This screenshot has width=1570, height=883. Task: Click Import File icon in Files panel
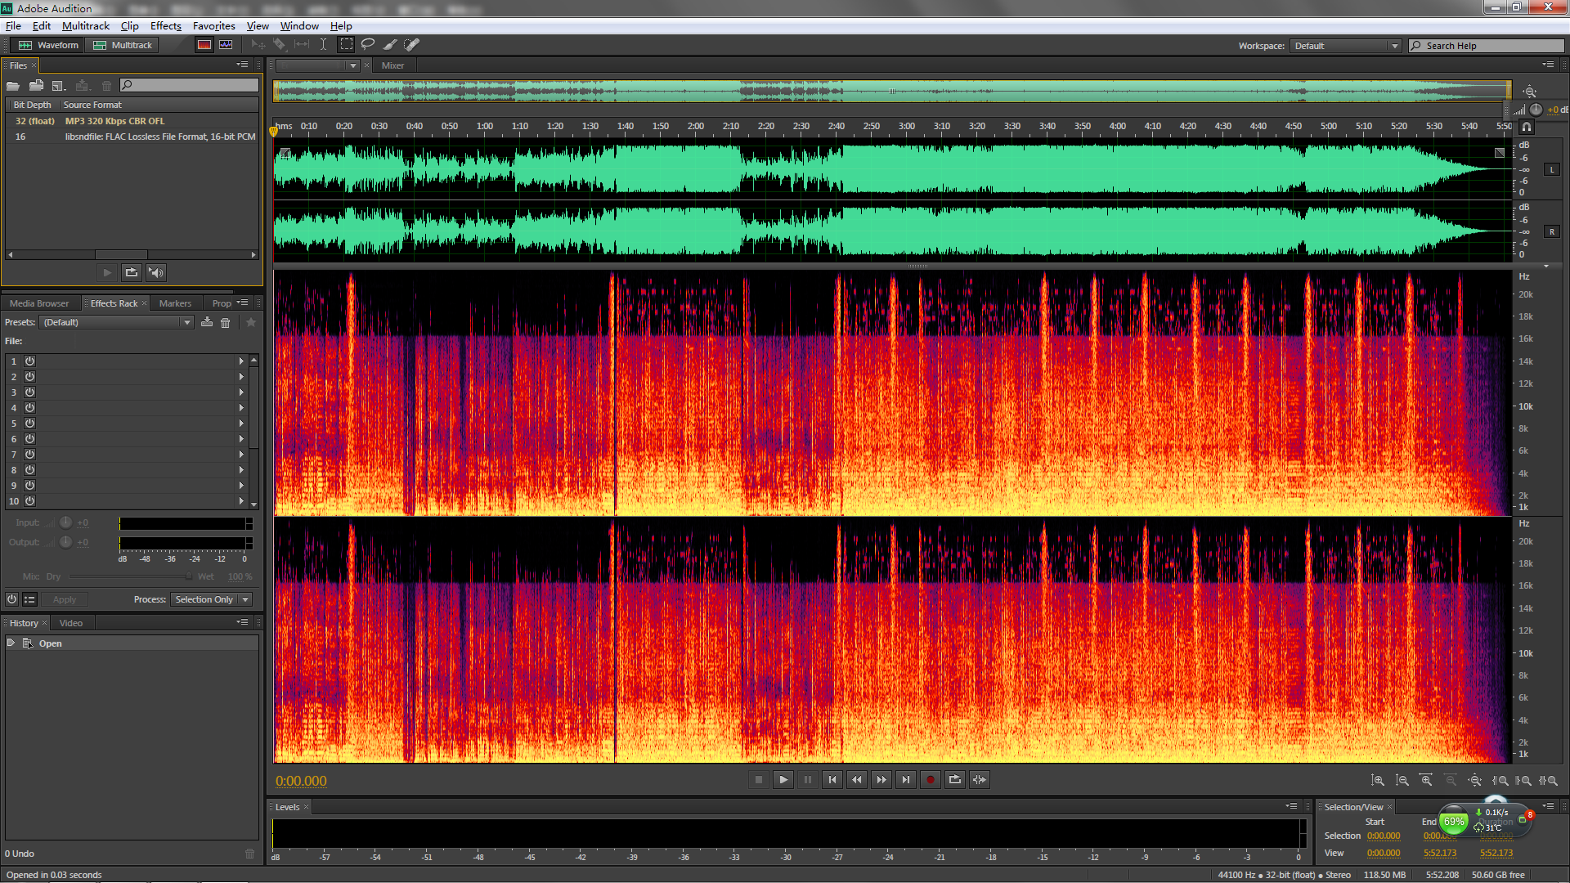pos(36,85)
